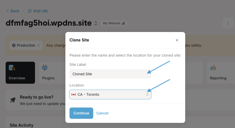Click the rocket icon beside Ready to go live

click(13, 100)
